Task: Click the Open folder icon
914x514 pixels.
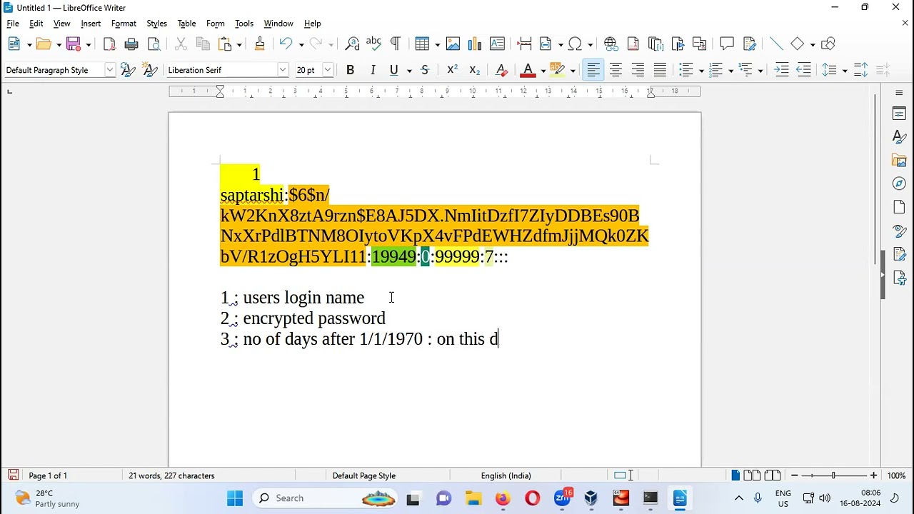Action: click(x=44, y=44)
